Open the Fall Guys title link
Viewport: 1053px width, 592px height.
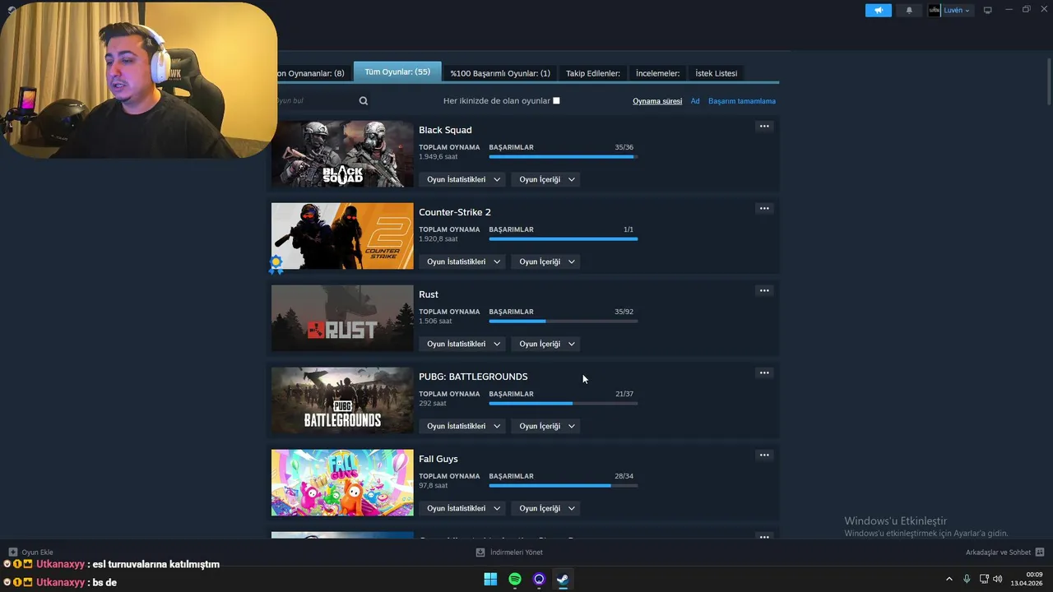[438, 459]
